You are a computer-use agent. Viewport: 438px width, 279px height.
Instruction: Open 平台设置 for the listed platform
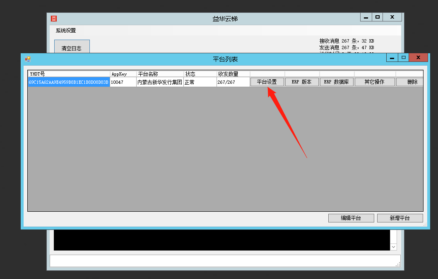[267, 82]
